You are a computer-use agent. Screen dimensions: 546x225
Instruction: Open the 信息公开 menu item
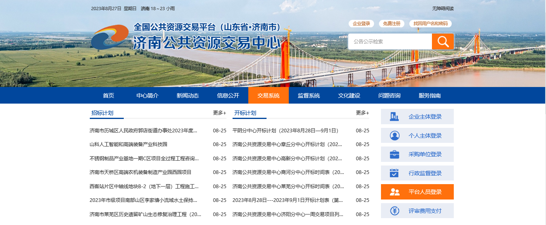[228, 96]
